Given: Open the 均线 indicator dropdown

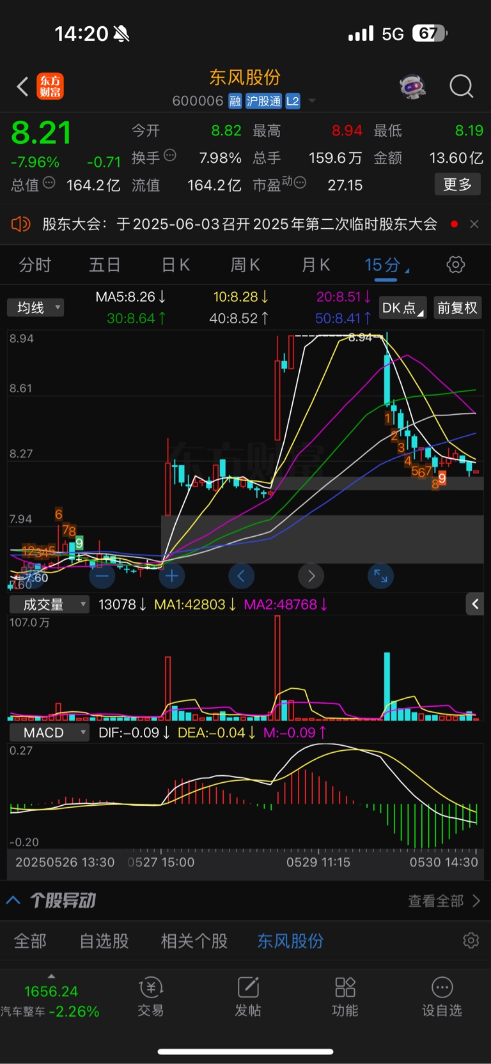Looking at the screenshot, I should tap(36, 308).
